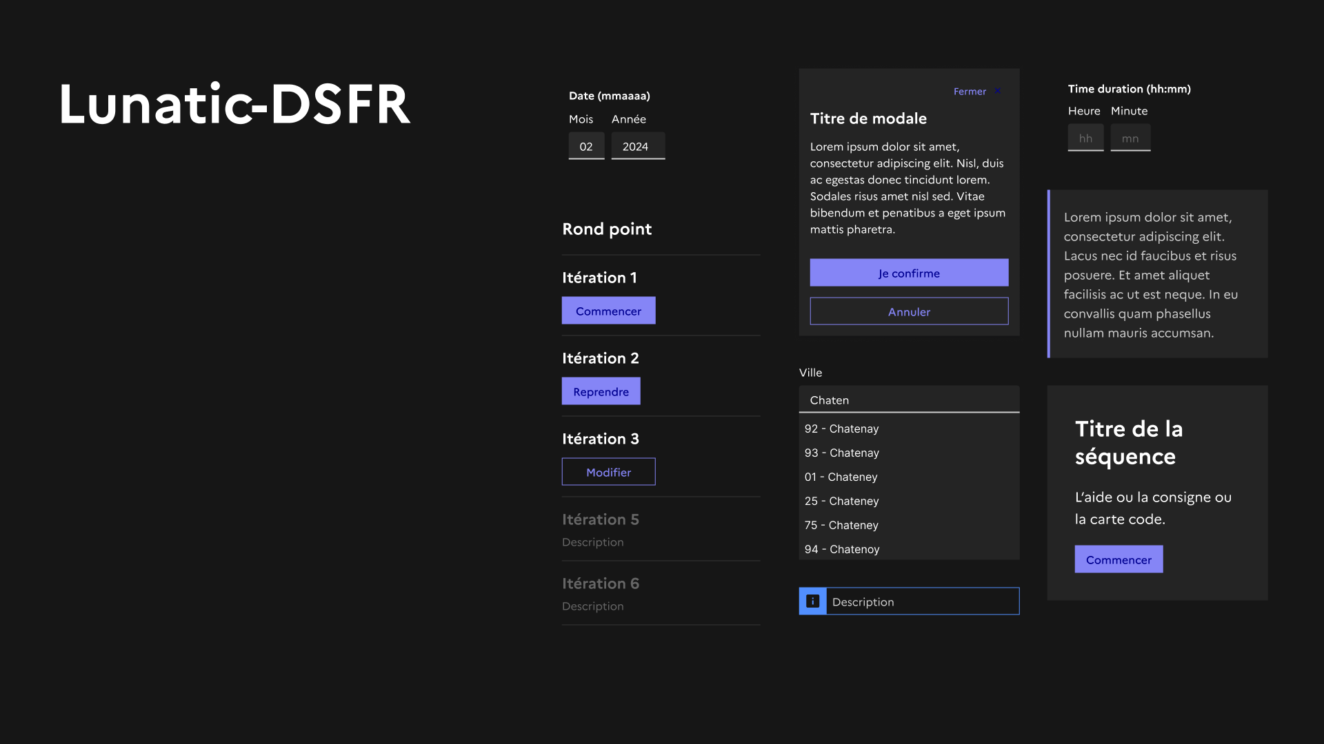Click the Minute mn input field
The height and width of the screenshot is (744, 1324).
tap(1130, 138)
